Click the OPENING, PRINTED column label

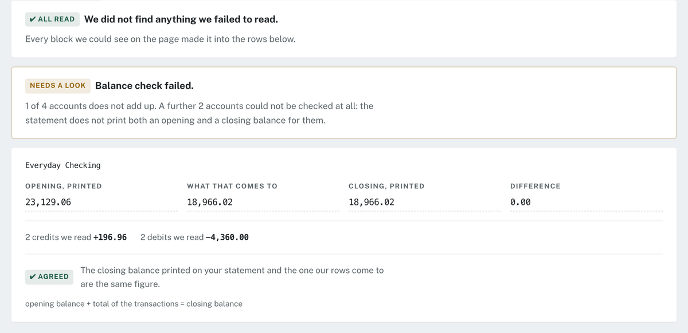point(64,186)
